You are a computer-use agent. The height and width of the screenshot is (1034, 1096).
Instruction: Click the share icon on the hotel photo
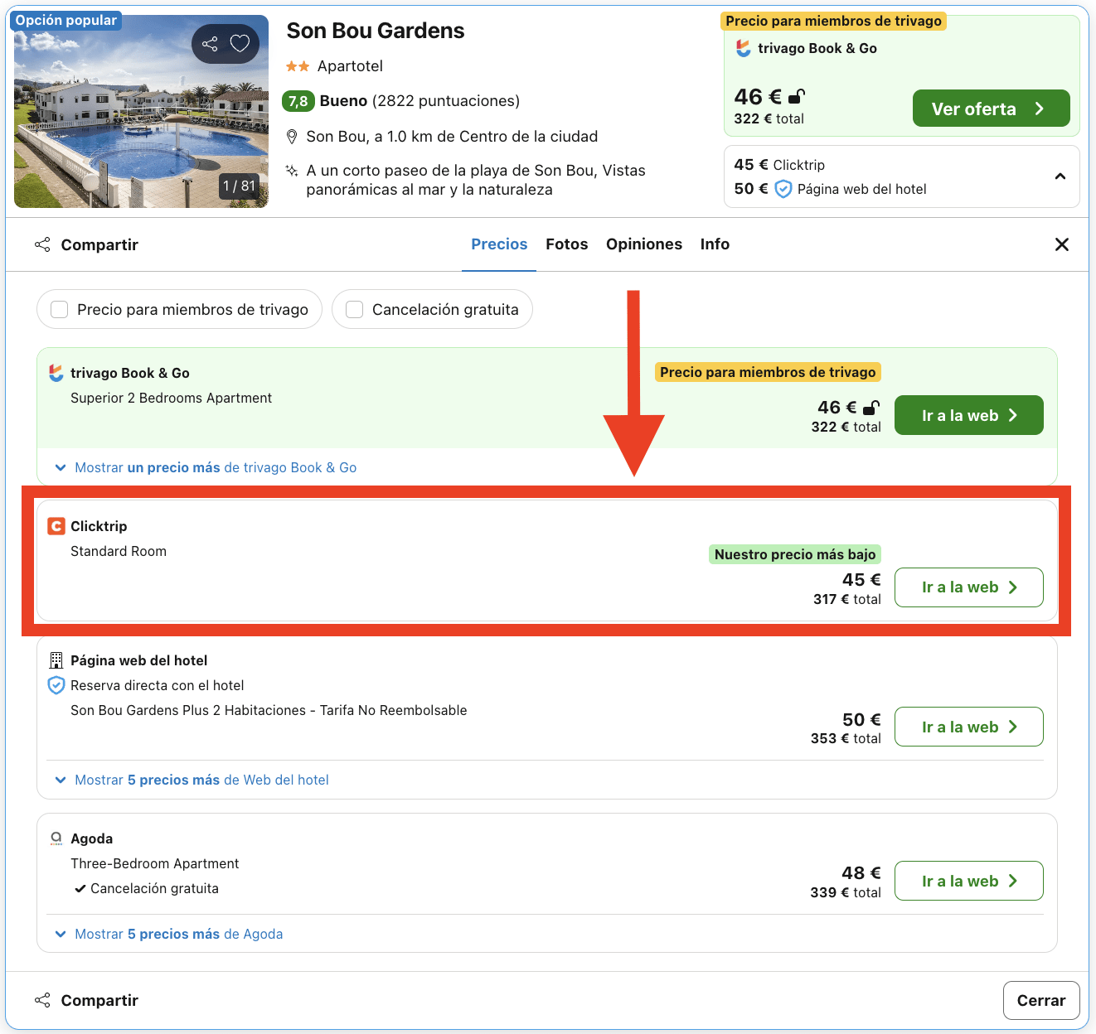(x=210, y=44)
